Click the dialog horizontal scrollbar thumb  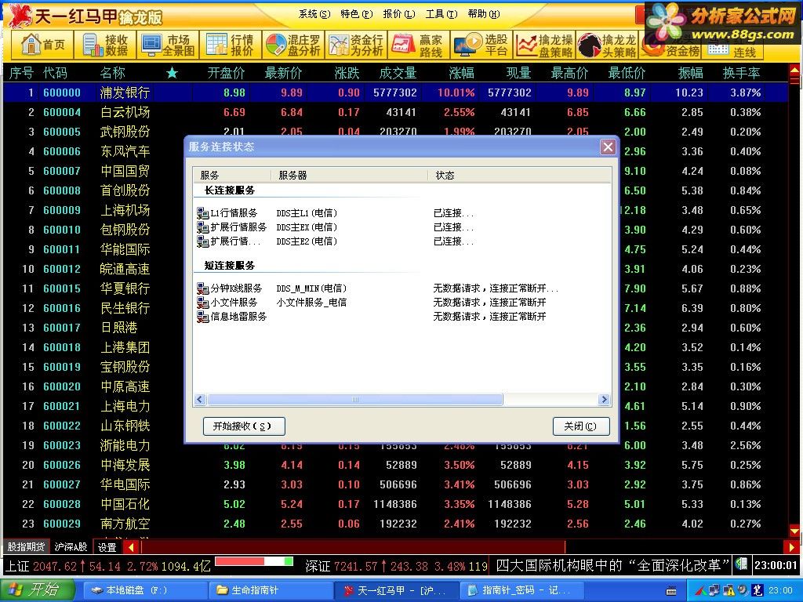click(x=355, y=400)
